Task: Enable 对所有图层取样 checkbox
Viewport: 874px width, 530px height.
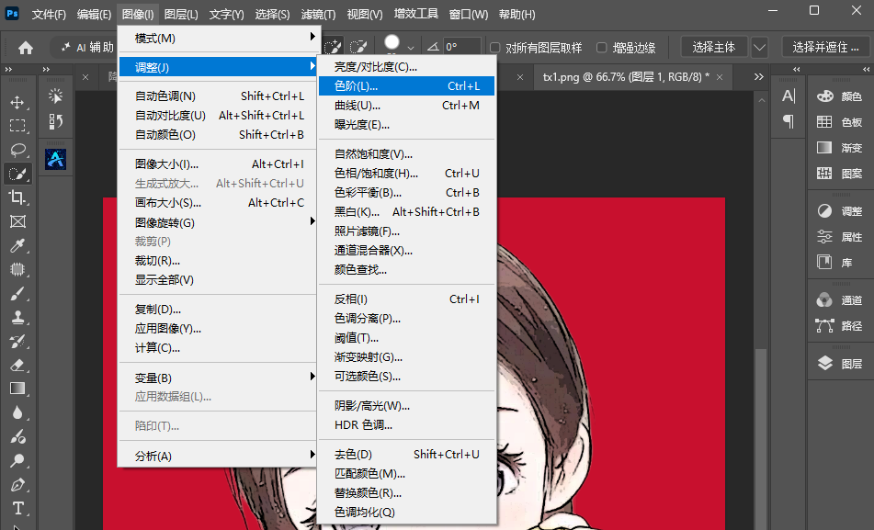Action: coord(495,48)
